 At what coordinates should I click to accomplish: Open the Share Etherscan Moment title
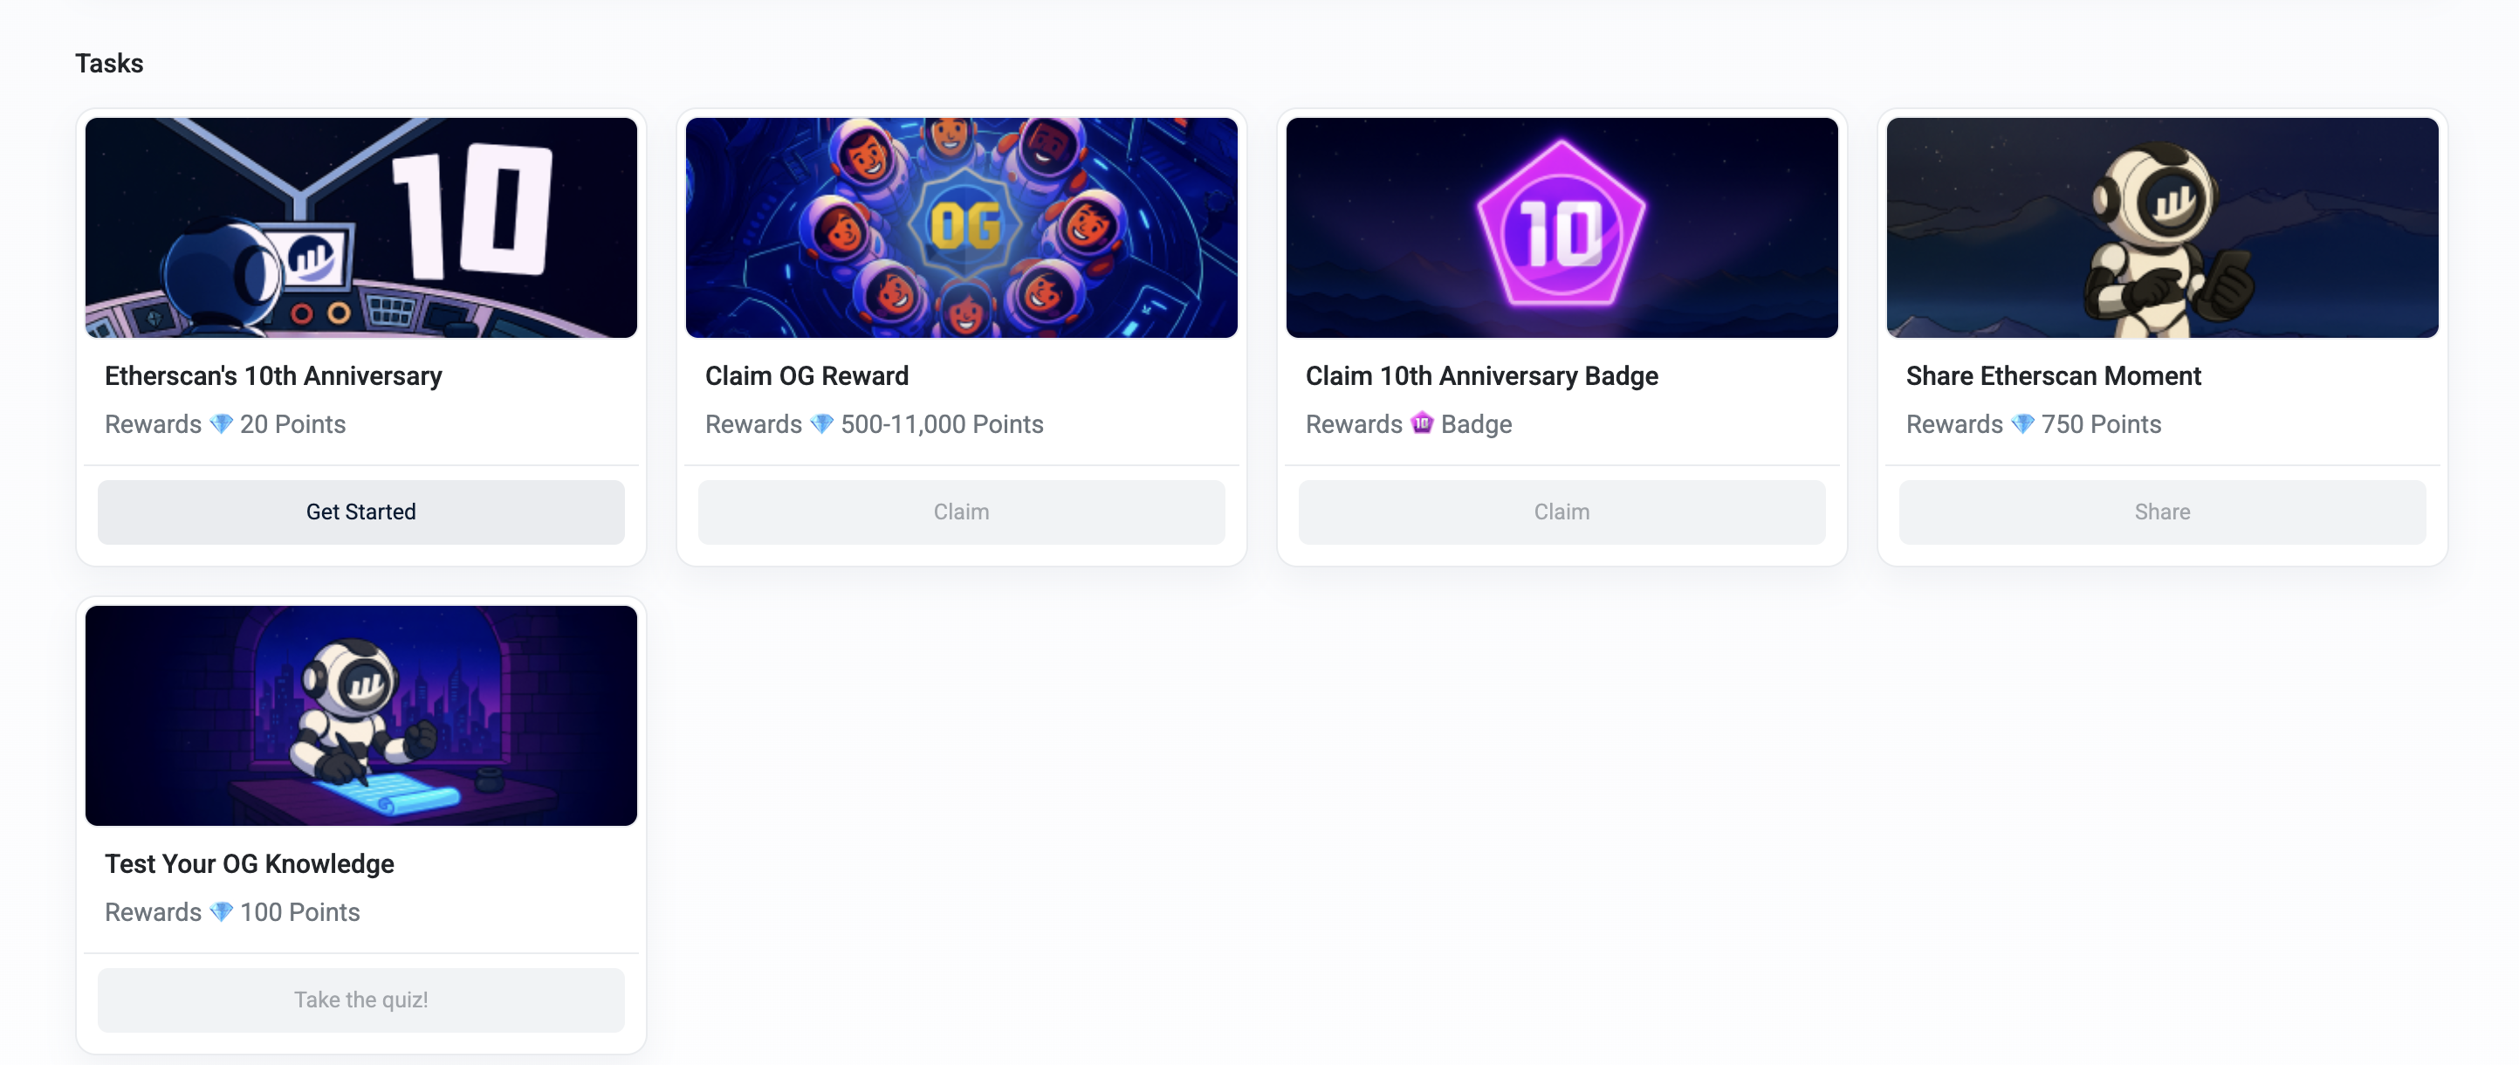pyautogui.click(x=2054, y=375)
